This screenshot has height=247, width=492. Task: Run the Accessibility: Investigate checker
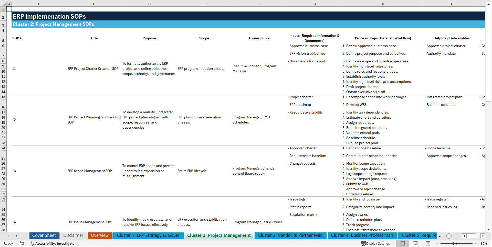[52, 243]
